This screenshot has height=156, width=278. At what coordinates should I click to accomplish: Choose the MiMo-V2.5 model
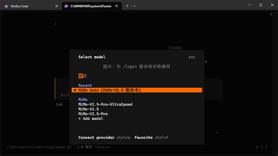pos(89,109)
